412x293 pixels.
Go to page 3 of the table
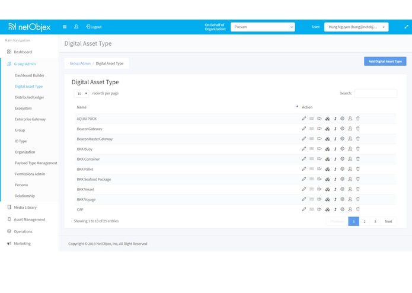coord(375,221)
